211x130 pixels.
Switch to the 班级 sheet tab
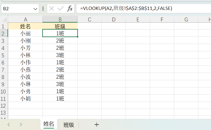coord(69,125)
